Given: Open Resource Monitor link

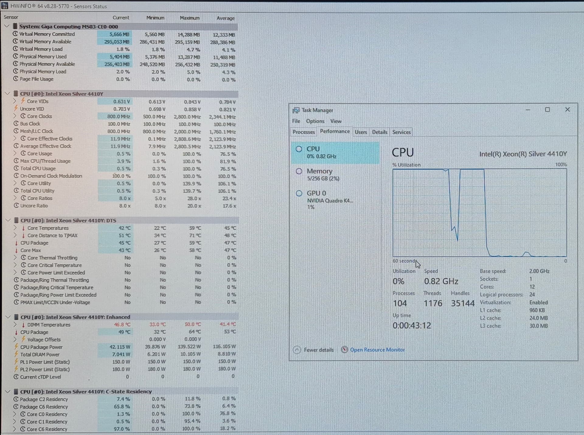Looking at the screenshot, I should point(377,350).
